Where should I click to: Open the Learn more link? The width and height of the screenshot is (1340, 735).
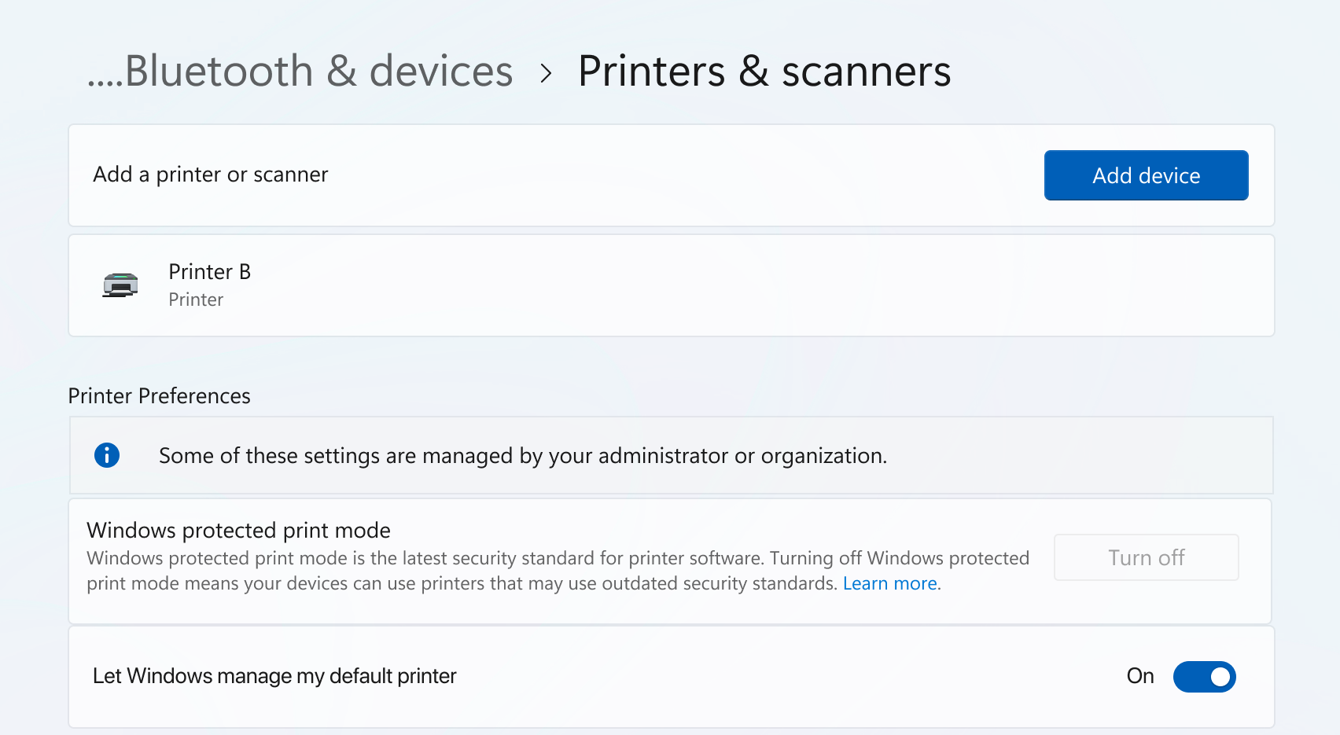pyautogui.click(x=889, y=583)
